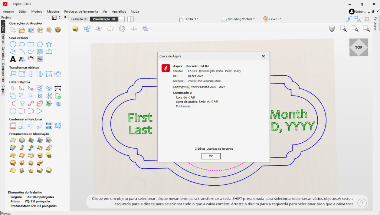Open the Offset Vectors red square tool
The width and height of the screenshot is (380, 215).
click(13, 125)
